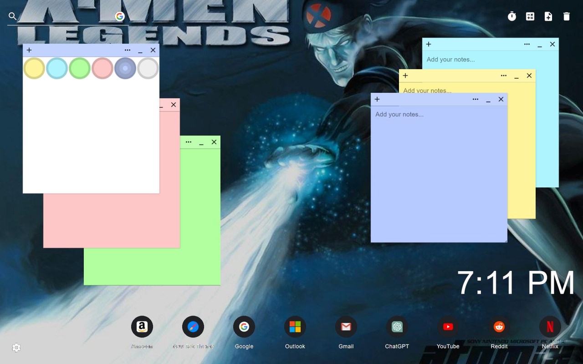Open more options on green note
Screen dimensions: 583x364
pyautogui.click(x=189, y=142)
